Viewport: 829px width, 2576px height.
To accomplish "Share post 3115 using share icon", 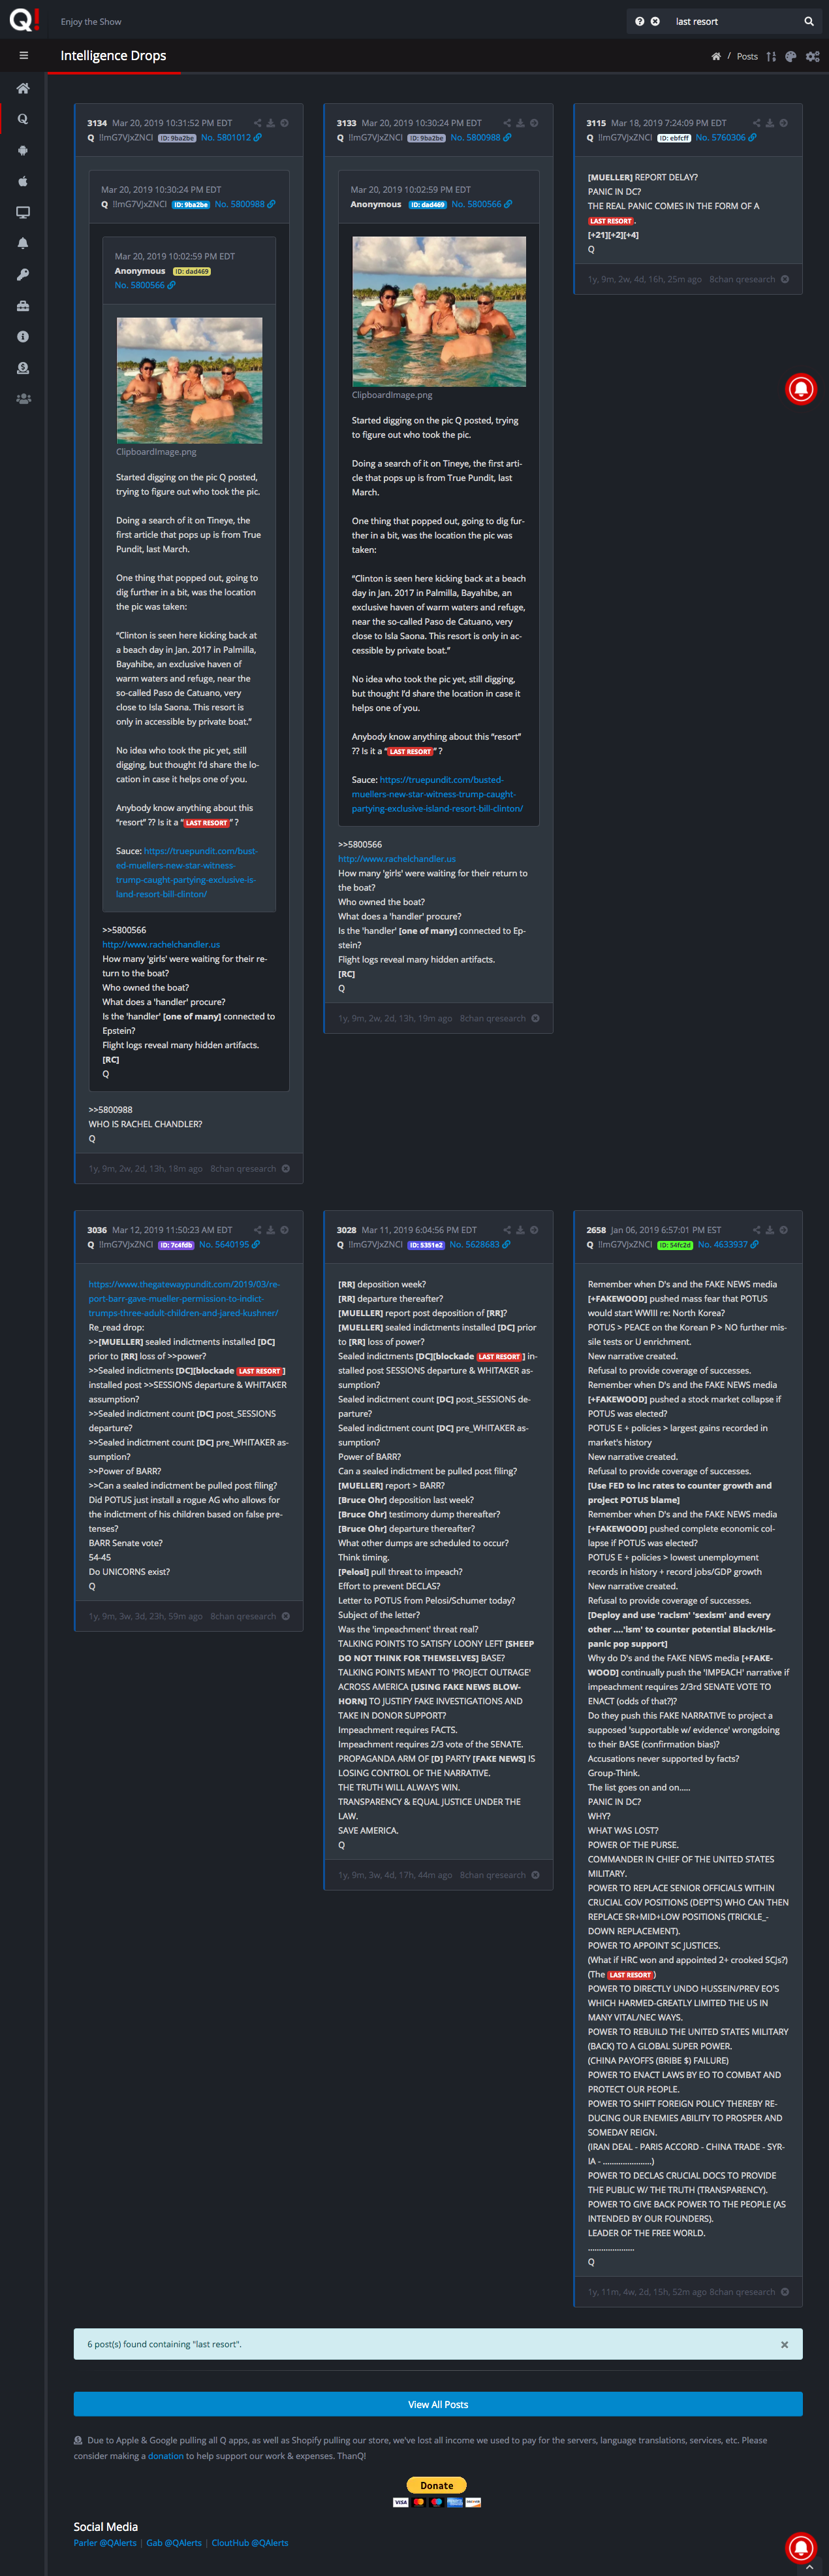I will 757,123.
